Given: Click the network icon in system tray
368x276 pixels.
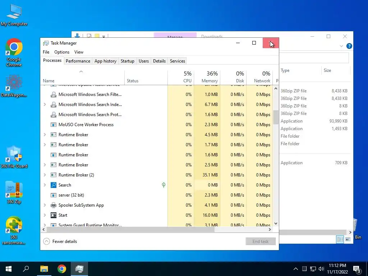Looking at the screenshot, I should coord(313,269).
